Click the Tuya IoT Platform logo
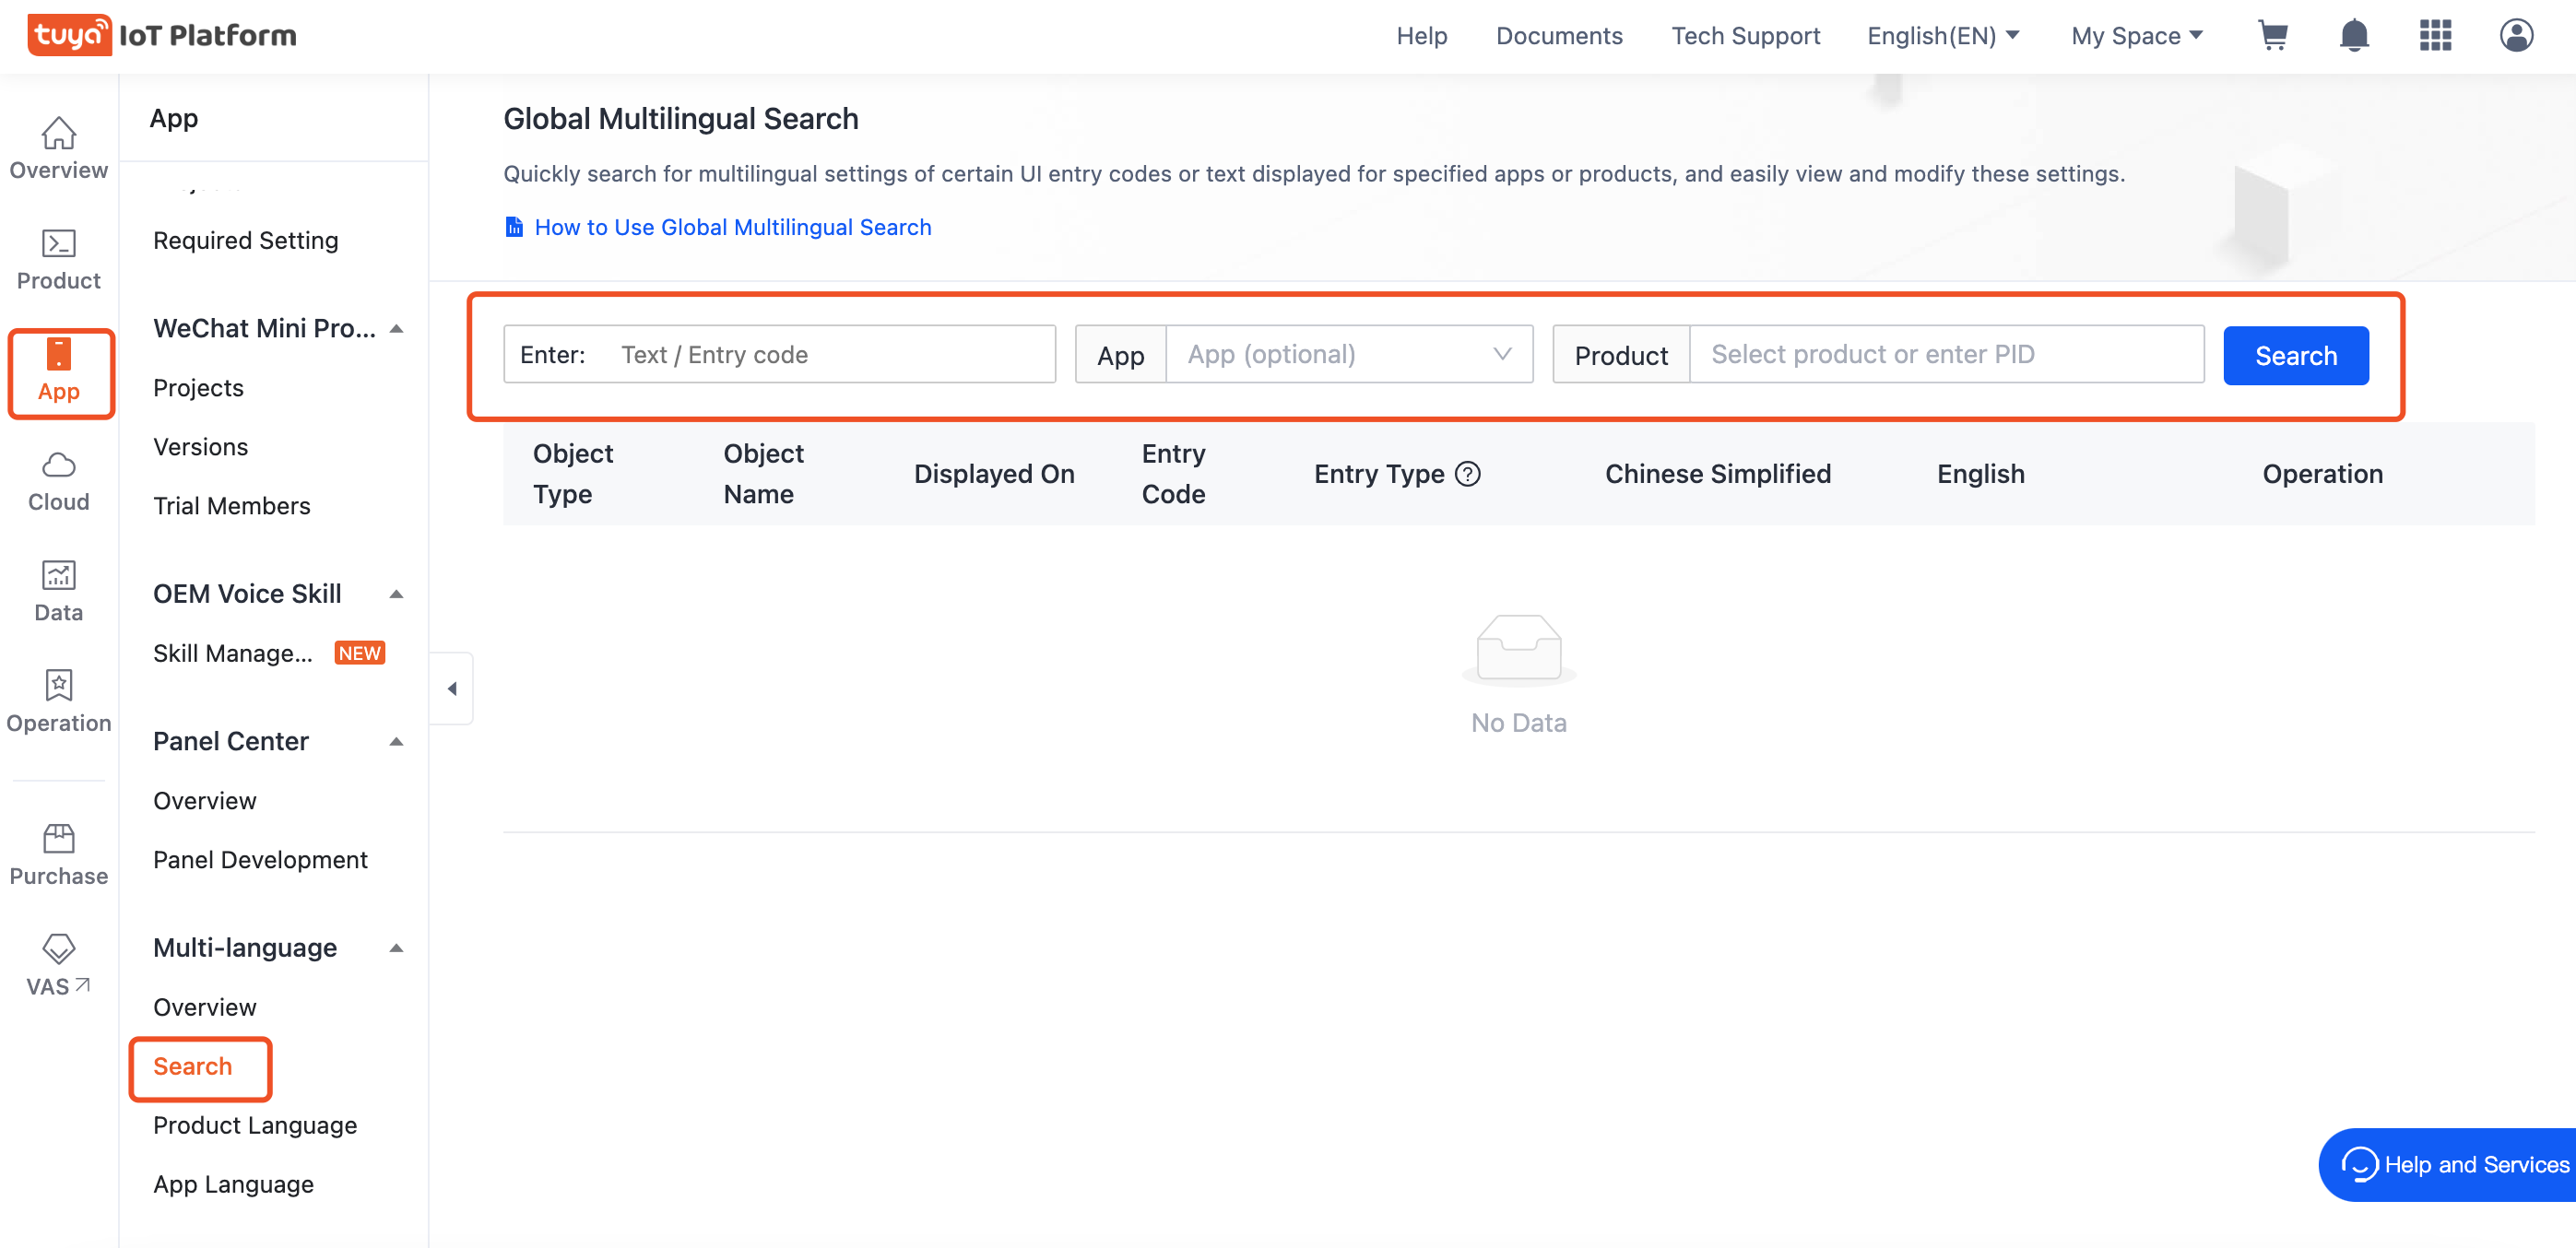 point(162,35)
